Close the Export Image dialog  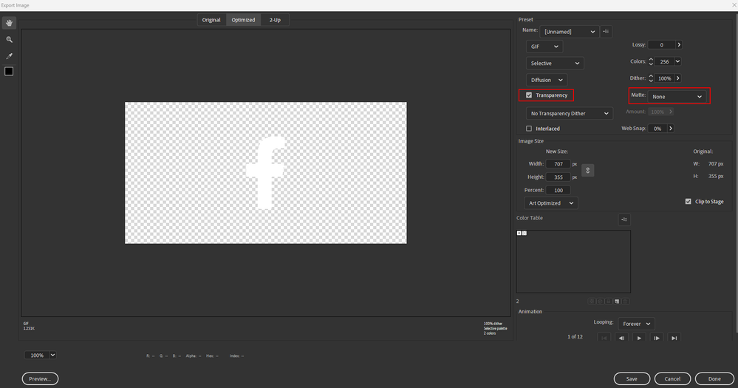734,4
